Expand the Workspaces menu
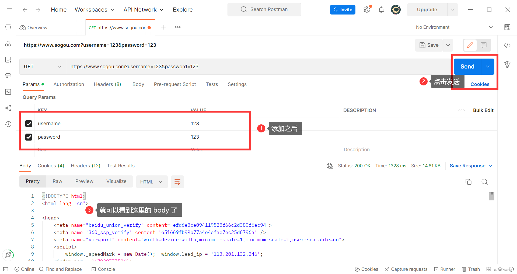 click(95, 10)
